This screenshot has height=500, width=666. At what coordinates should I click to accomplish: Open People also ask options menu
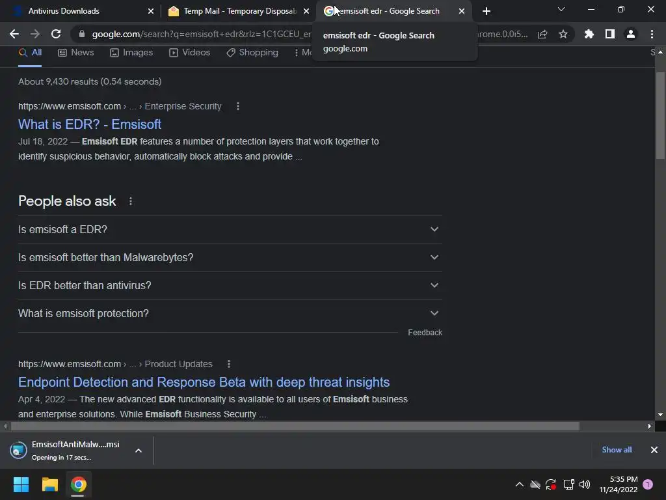tap(130, 201)
